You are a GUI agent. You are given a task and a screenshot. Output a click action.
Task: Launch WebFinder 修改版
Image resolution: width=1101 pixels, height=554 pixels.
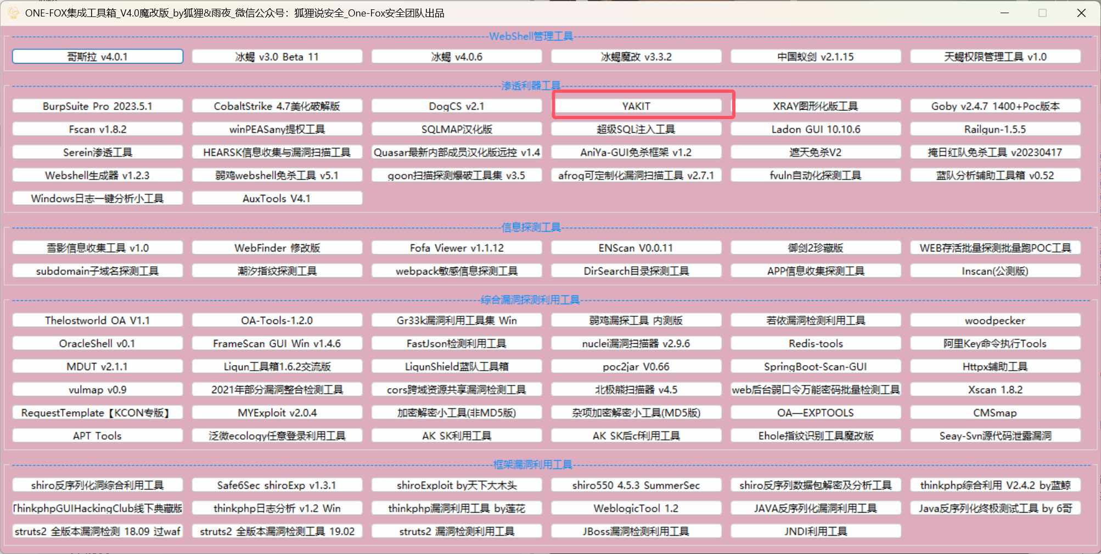277,248
